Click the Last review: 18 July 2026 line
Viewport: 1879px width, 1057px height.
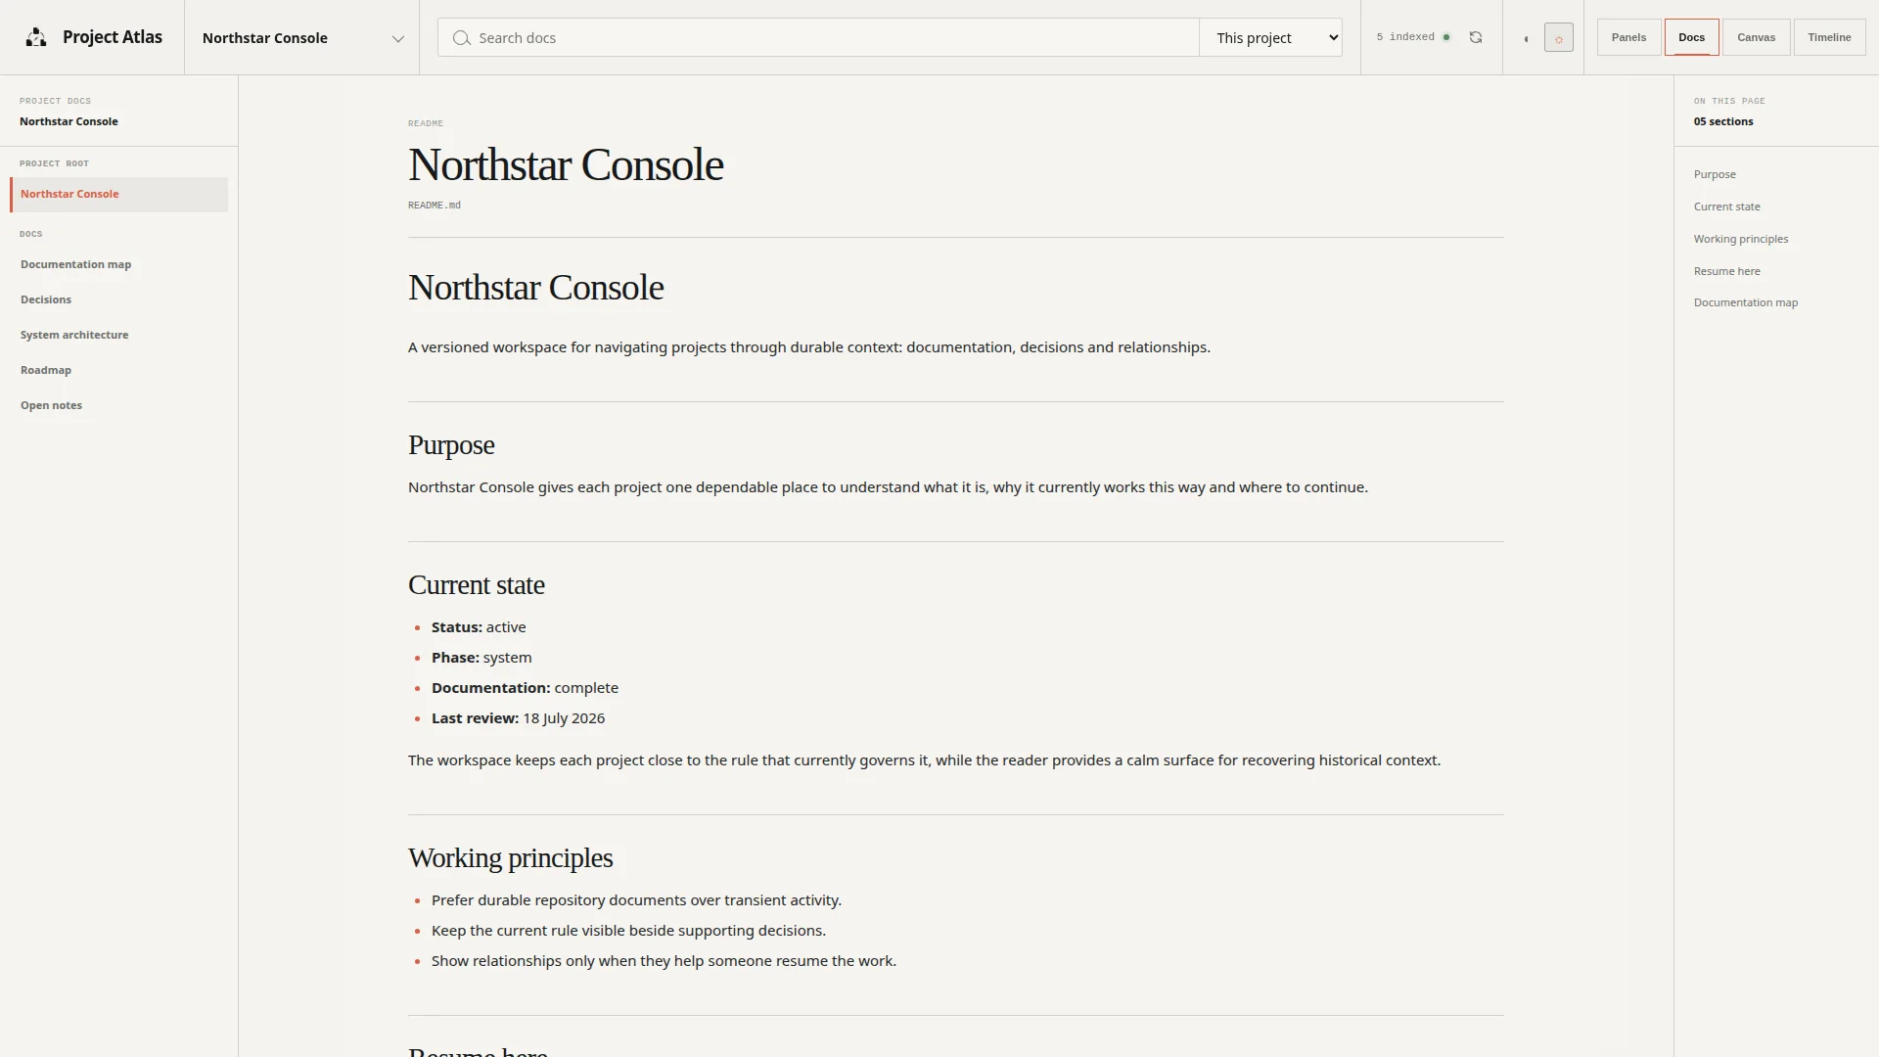tap(518, 718)
